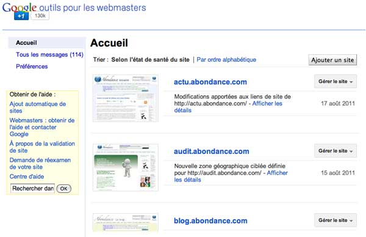Image resolution: width=366 pixels, height=237 pixels.
Task: Click the 15 août 2011 date
Action: (x=338, y=173)
